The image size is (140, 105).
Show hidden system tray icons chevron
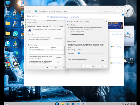pyautogui.click(x=120, y=104)
